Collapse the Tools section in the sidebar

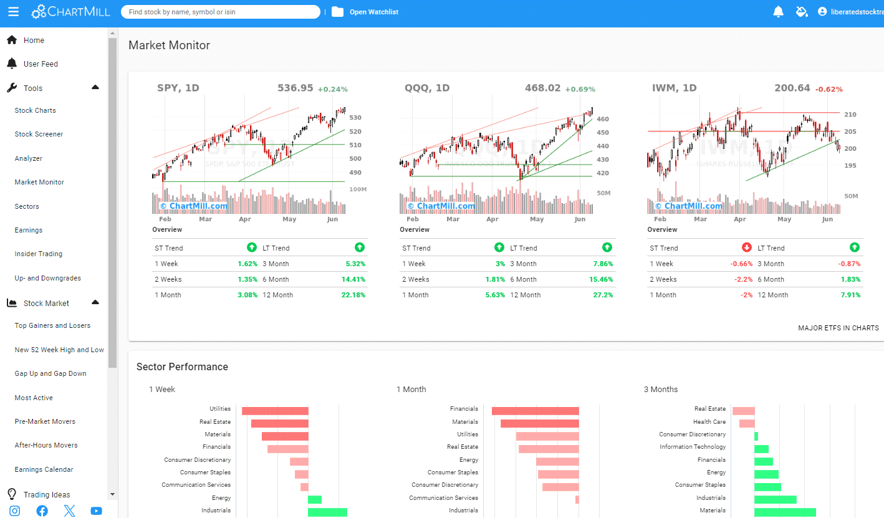[95, 87]
